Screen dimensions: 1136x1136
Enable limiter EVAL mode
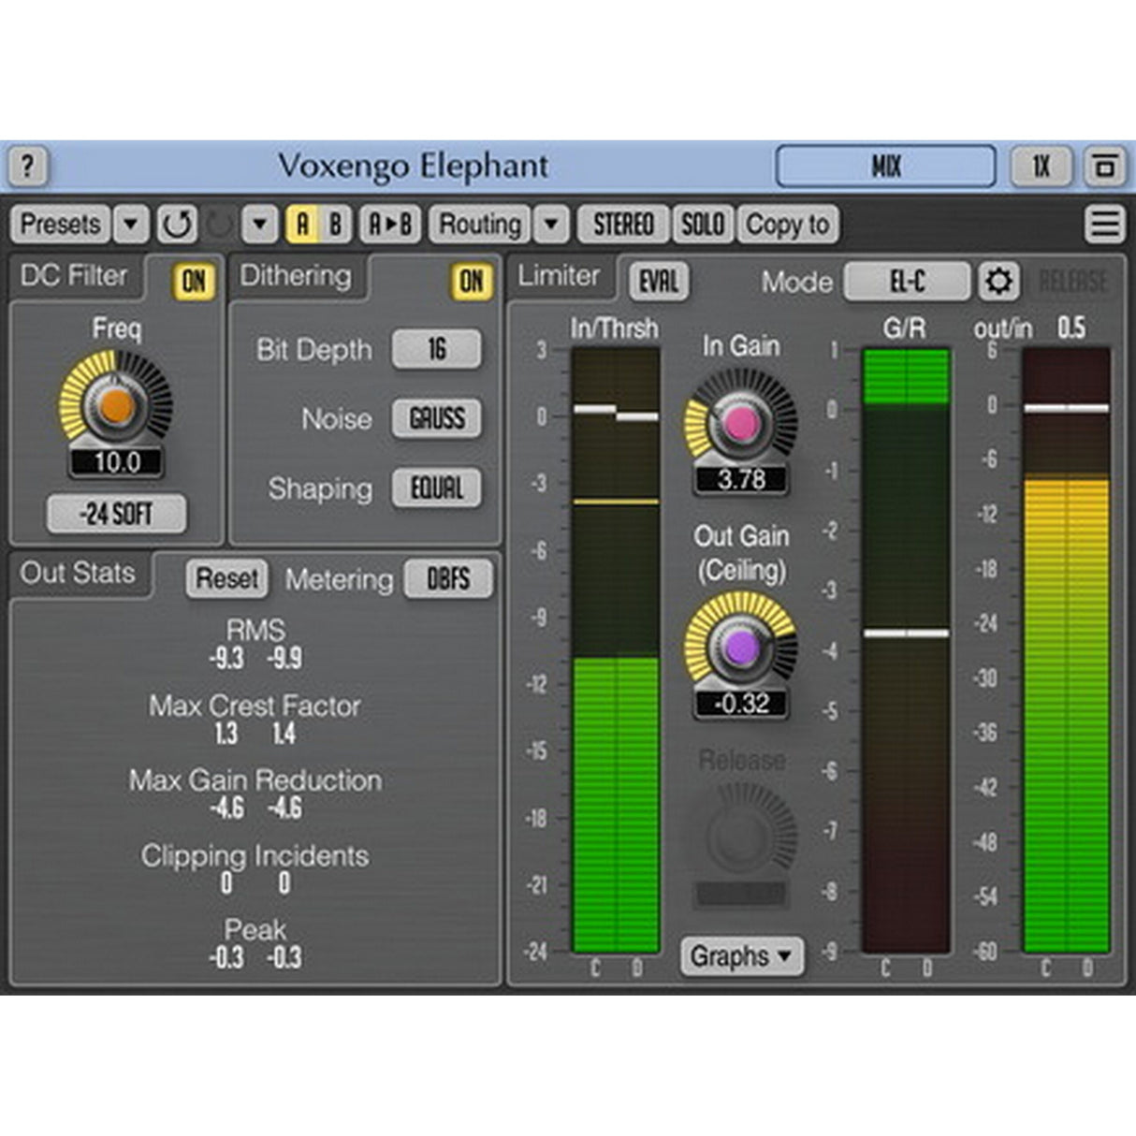tap(657, 282)
